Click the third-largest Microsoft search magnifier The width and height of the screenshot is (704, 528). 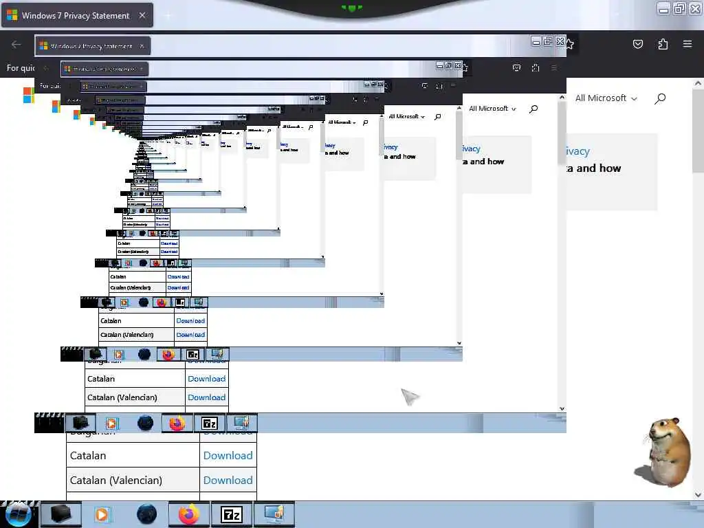point(438,117)
